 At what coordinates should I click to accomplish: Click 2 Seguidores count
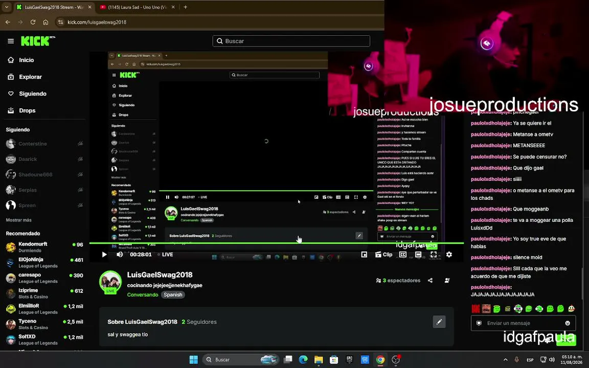(199, 322)
